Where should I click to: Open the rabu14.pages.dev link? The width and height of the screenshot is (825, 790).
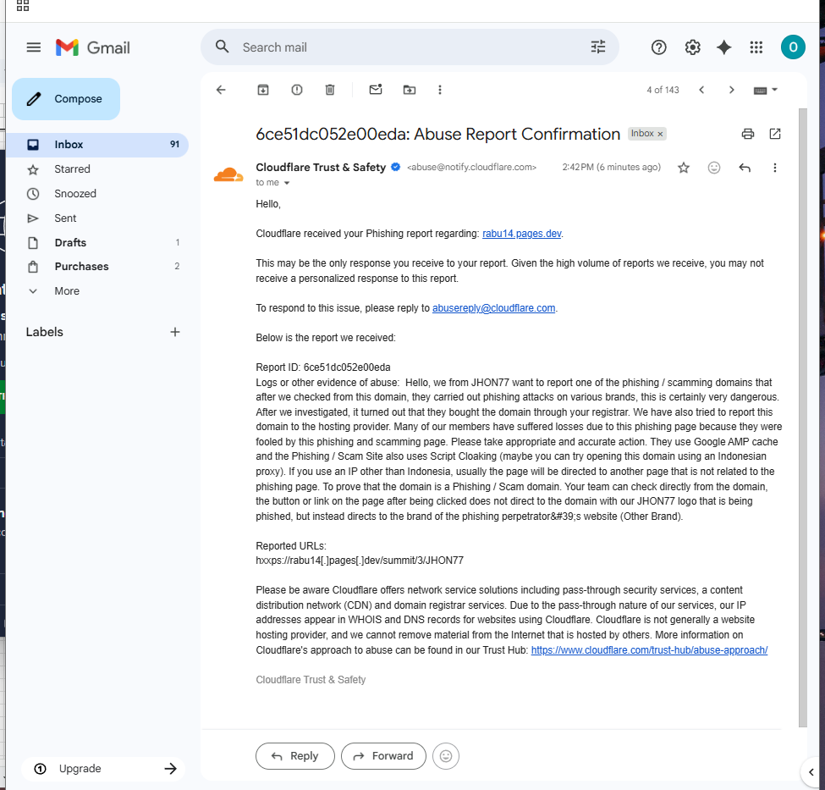521,234
